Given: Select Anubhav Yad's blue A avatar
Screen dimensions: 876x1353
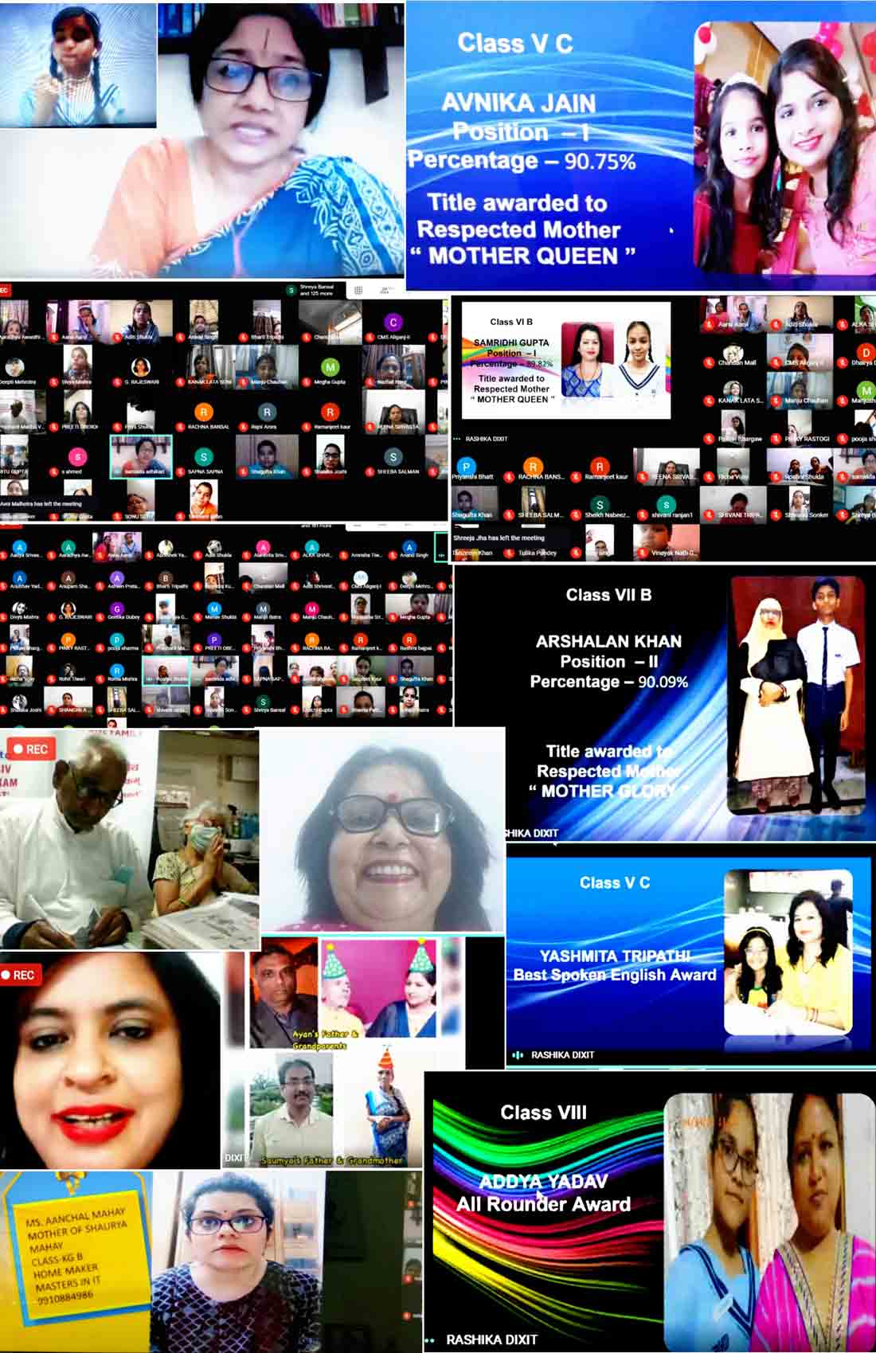Looking at the screenshot, I should tap(20, 578).
